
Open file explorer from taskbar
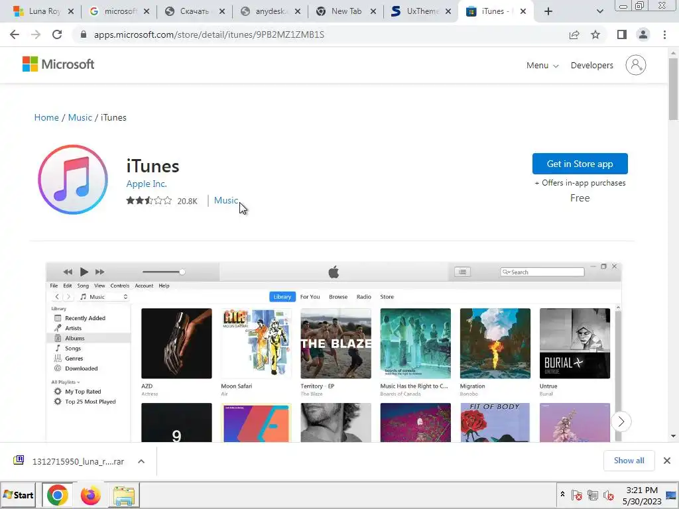[123, 495]
